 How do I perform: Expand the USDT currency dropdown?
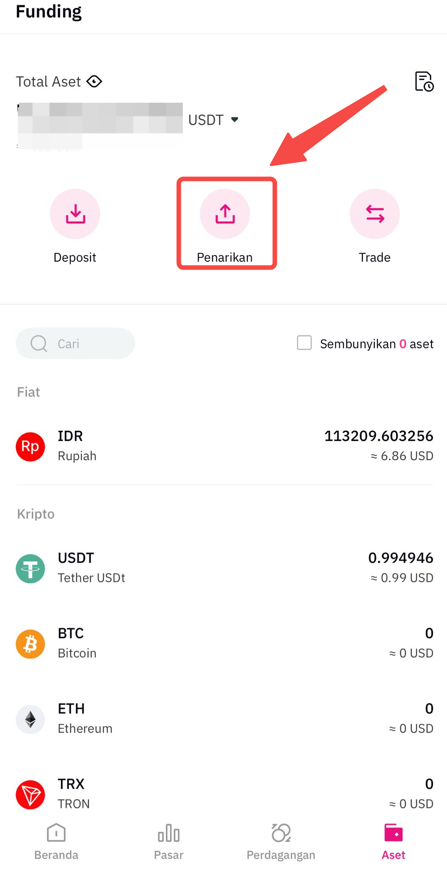click(x=234, y=120)
